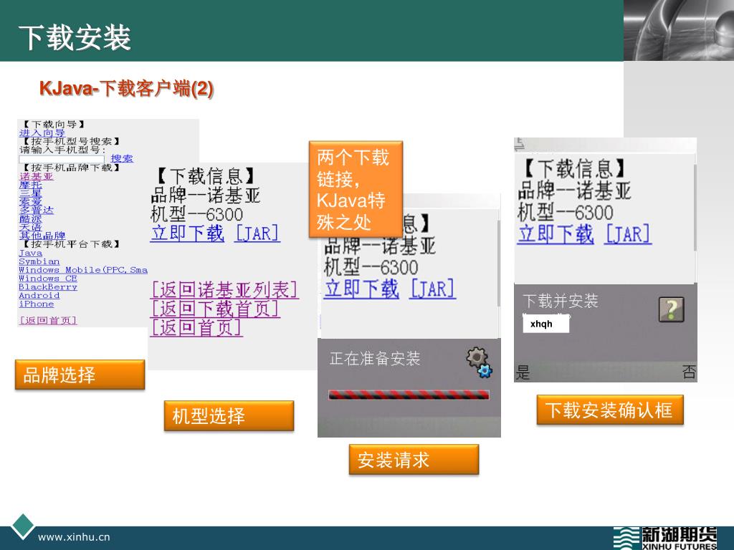
Task: Choose the BlackBerry platform link
Action: (48, 286)
